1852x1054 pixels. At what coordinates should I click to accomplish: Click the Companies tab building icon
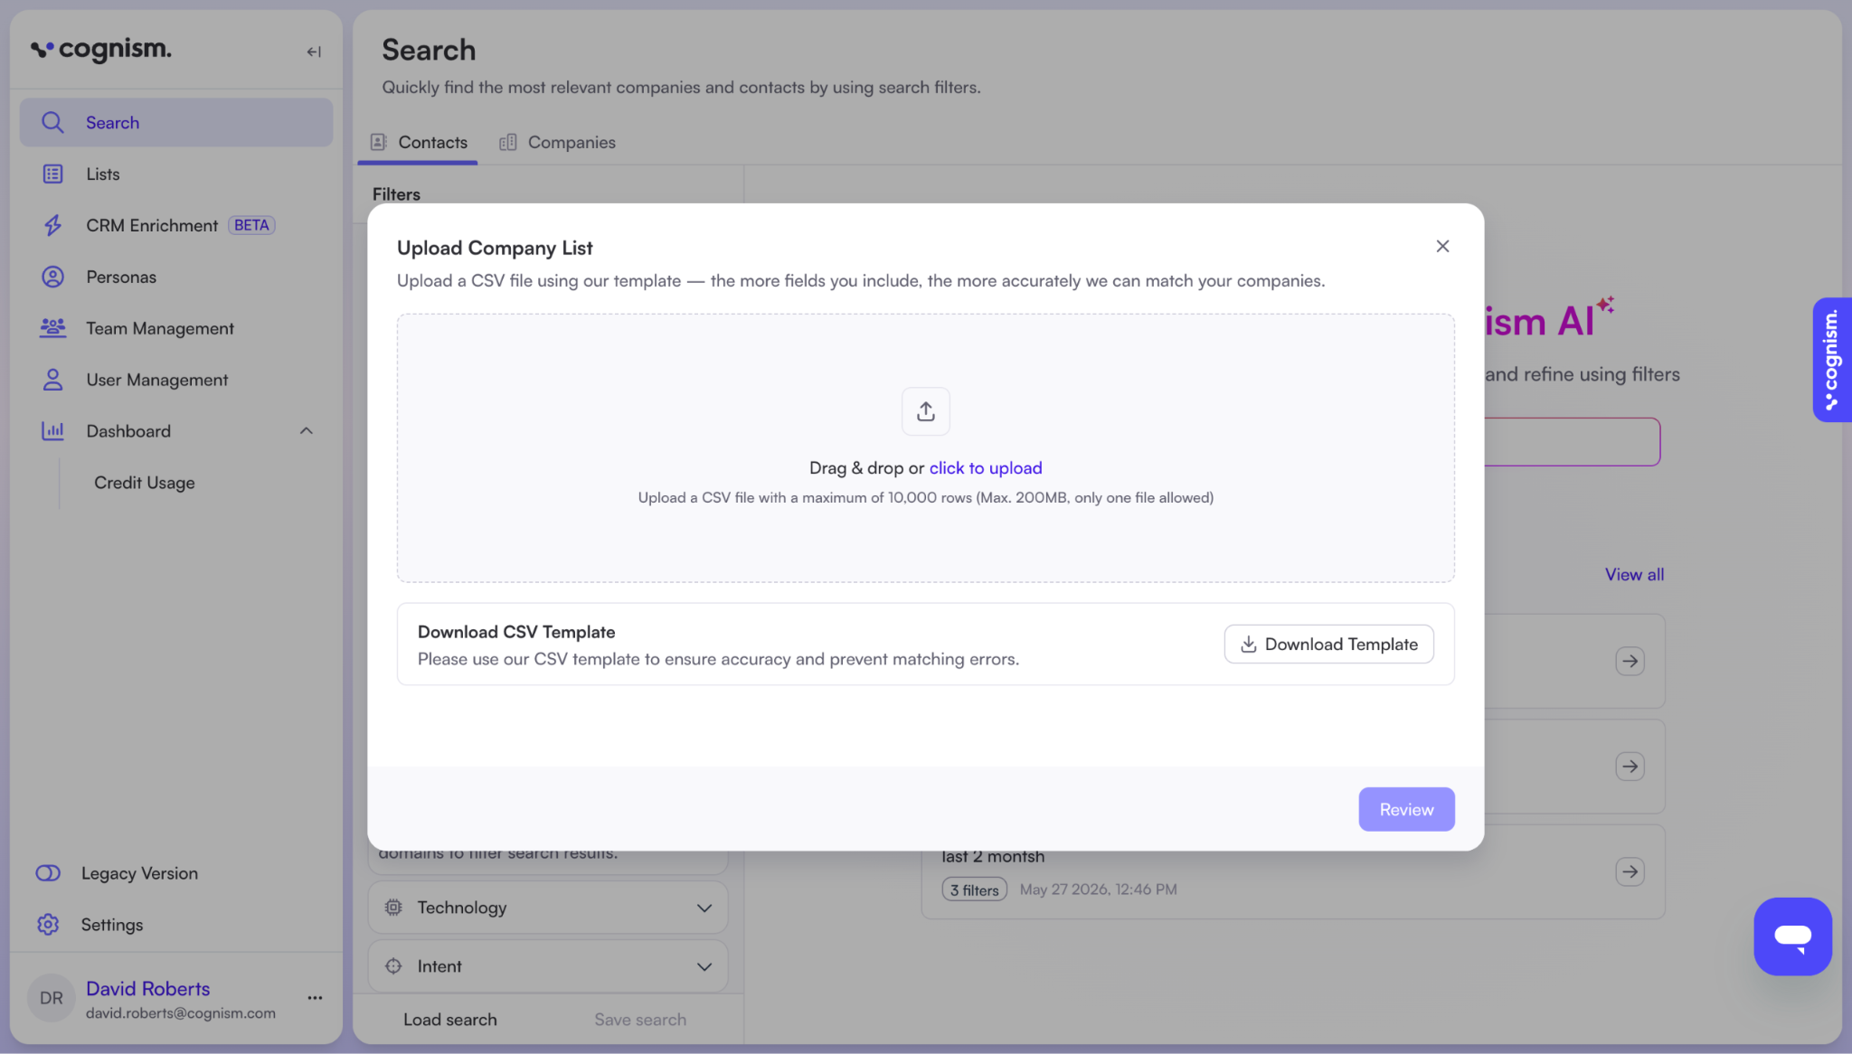[508, 143]
